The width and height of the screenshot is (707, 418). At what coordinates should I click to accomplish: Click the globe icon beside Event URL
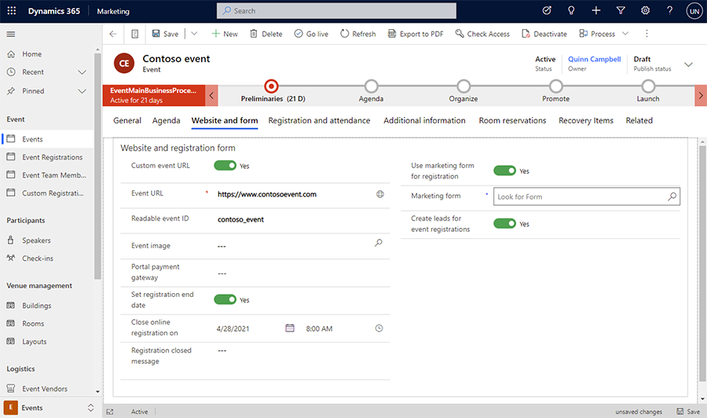pos(379,194)
